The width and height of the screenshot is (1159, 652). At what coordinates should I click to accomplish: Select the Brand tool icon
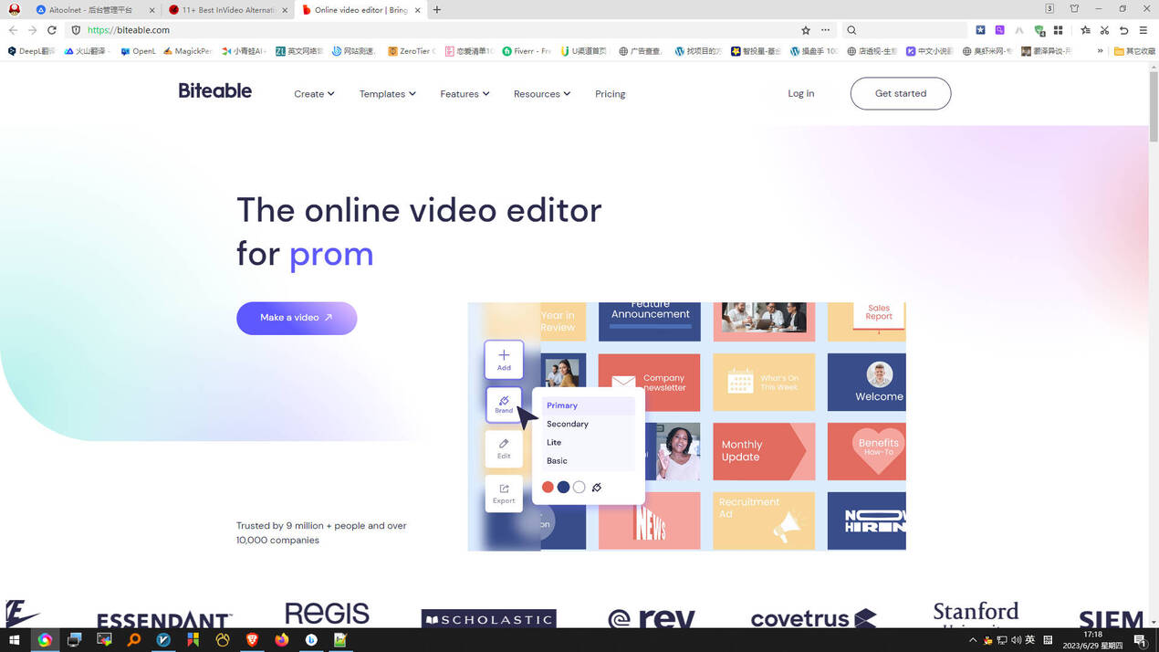point(504,404)
